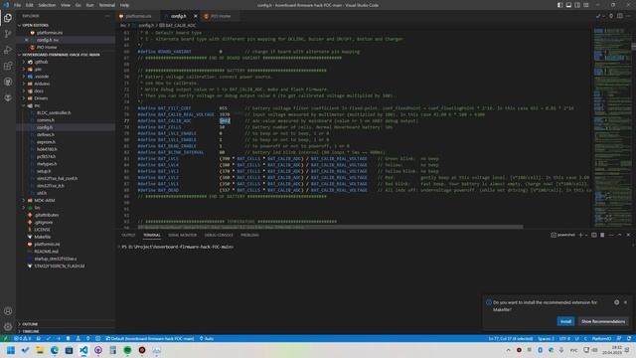The height and width of the screenshot is (358, 636).
Task: Open the Selection menu
Action: [47, 5]
